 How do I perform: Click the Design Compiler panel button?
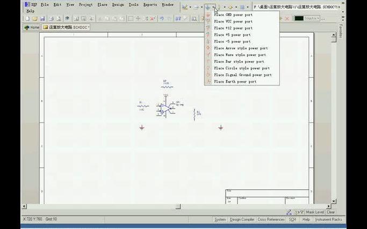(242, 219)
